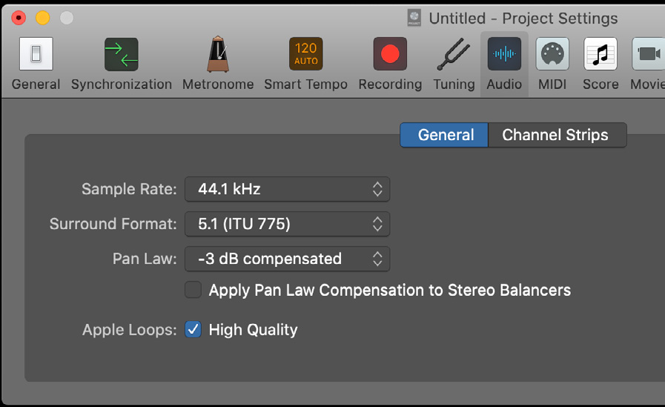
Task: Open the Pan Law dropdown
Action: (x=287, y=259)
